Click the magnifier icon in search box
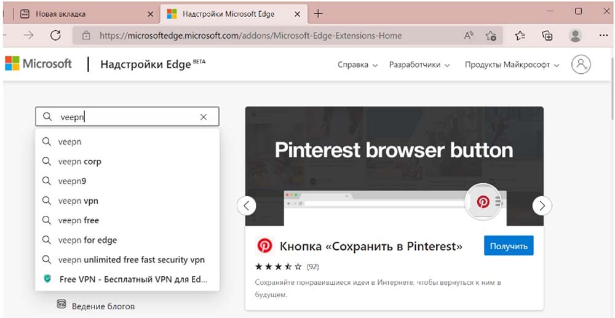The image size is (615, 318). 47,117
